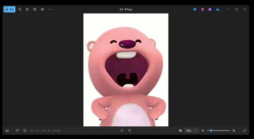Fit image to window with the fit icon
Image resolution: width=254 pixels, height=139 pixels.
point(181,130)
